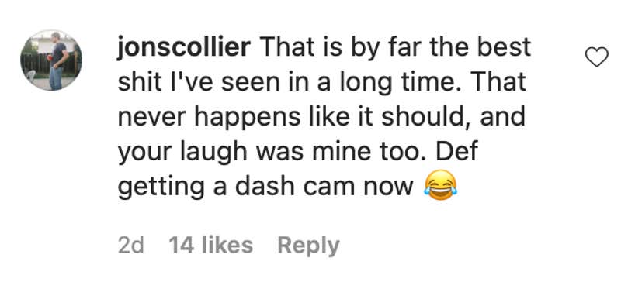Image resolution: width=621 pixels, height=282 pixels.
Task: Open jonscollier's profile picture
Action: coord(51,60)
